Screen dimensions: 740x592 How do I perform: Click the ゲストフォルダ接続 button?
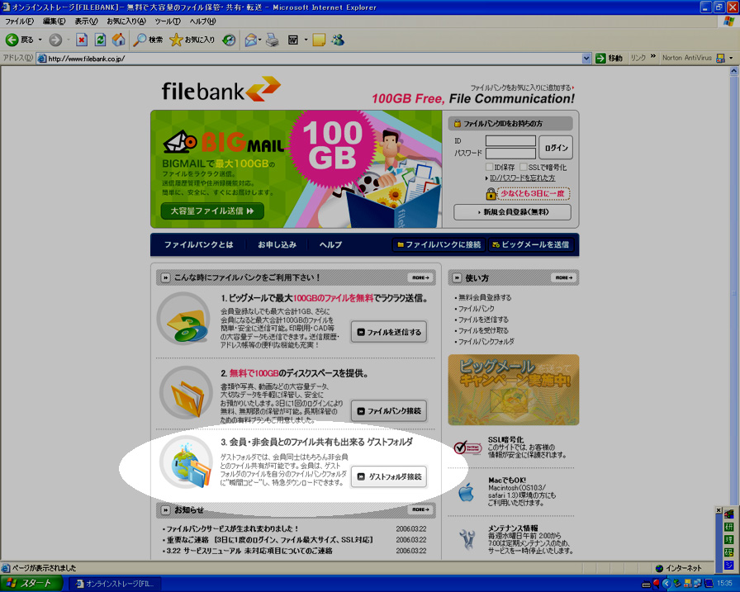[x=389, y=477]
